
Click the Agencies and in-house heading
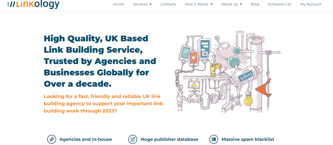tap(86, 139)
